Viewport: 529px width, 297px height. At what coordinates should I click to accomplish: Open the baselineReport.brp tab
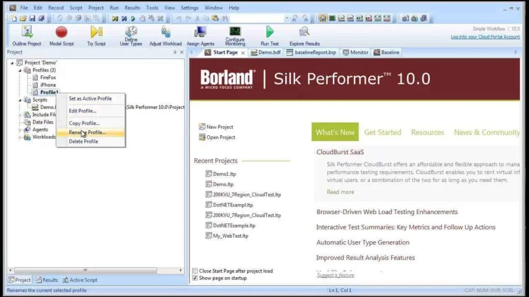[311, 53]
